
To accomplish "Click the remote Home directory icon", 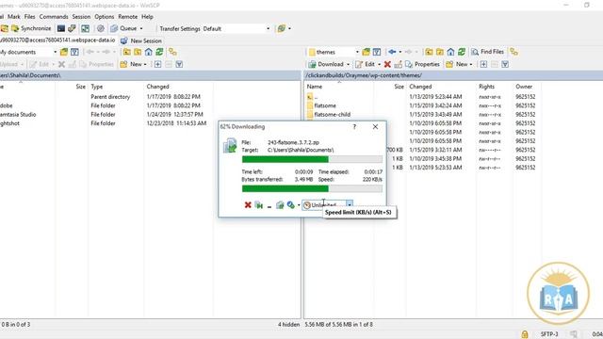I will pos(450,52).
